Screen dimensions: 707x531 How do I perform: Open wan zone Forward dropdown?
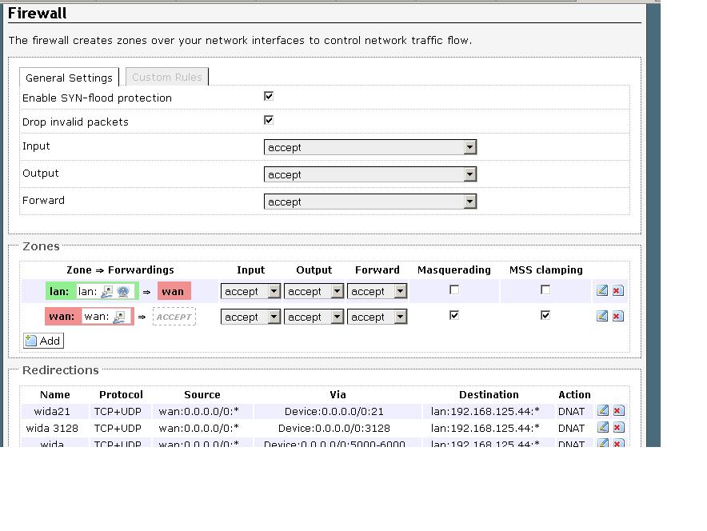[377, 317]
